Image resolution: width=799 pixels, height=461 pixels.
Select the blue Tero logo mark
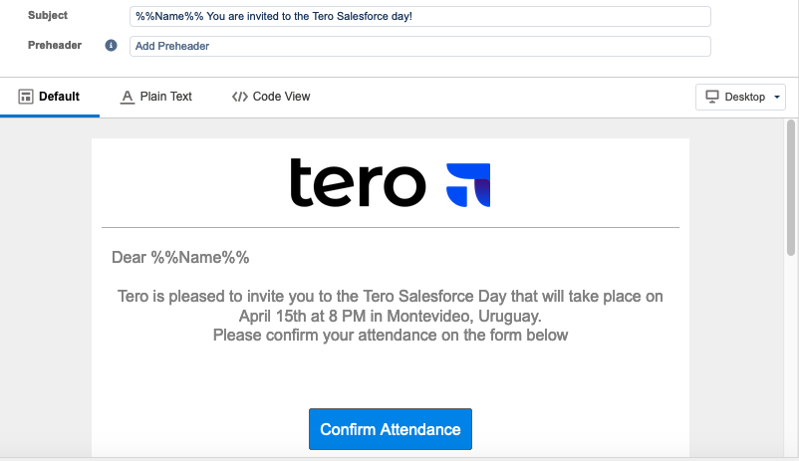[468, 185]
